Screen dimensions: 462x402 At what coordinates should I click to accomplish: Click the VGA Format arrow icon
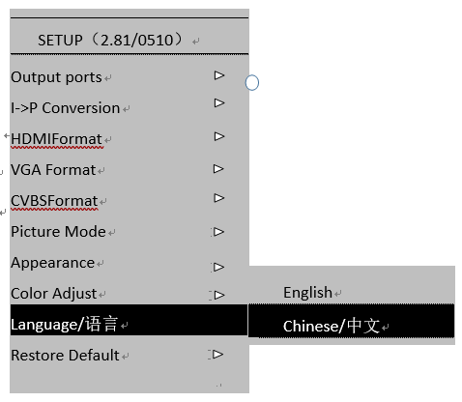coord(218,169)
